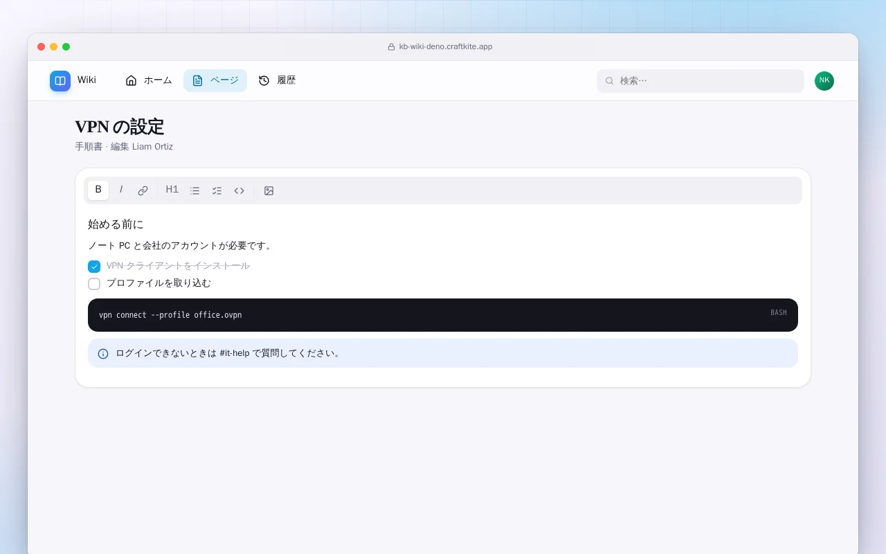Check the プロファイルを取り込む checkbox
Viewport: 886px width, 554px height.
click(x=94, y=284)
